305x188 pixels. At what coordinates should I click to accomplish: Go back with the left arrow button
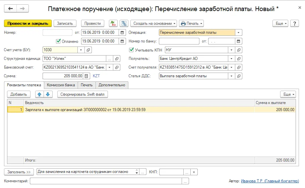[x=10, y=9]
